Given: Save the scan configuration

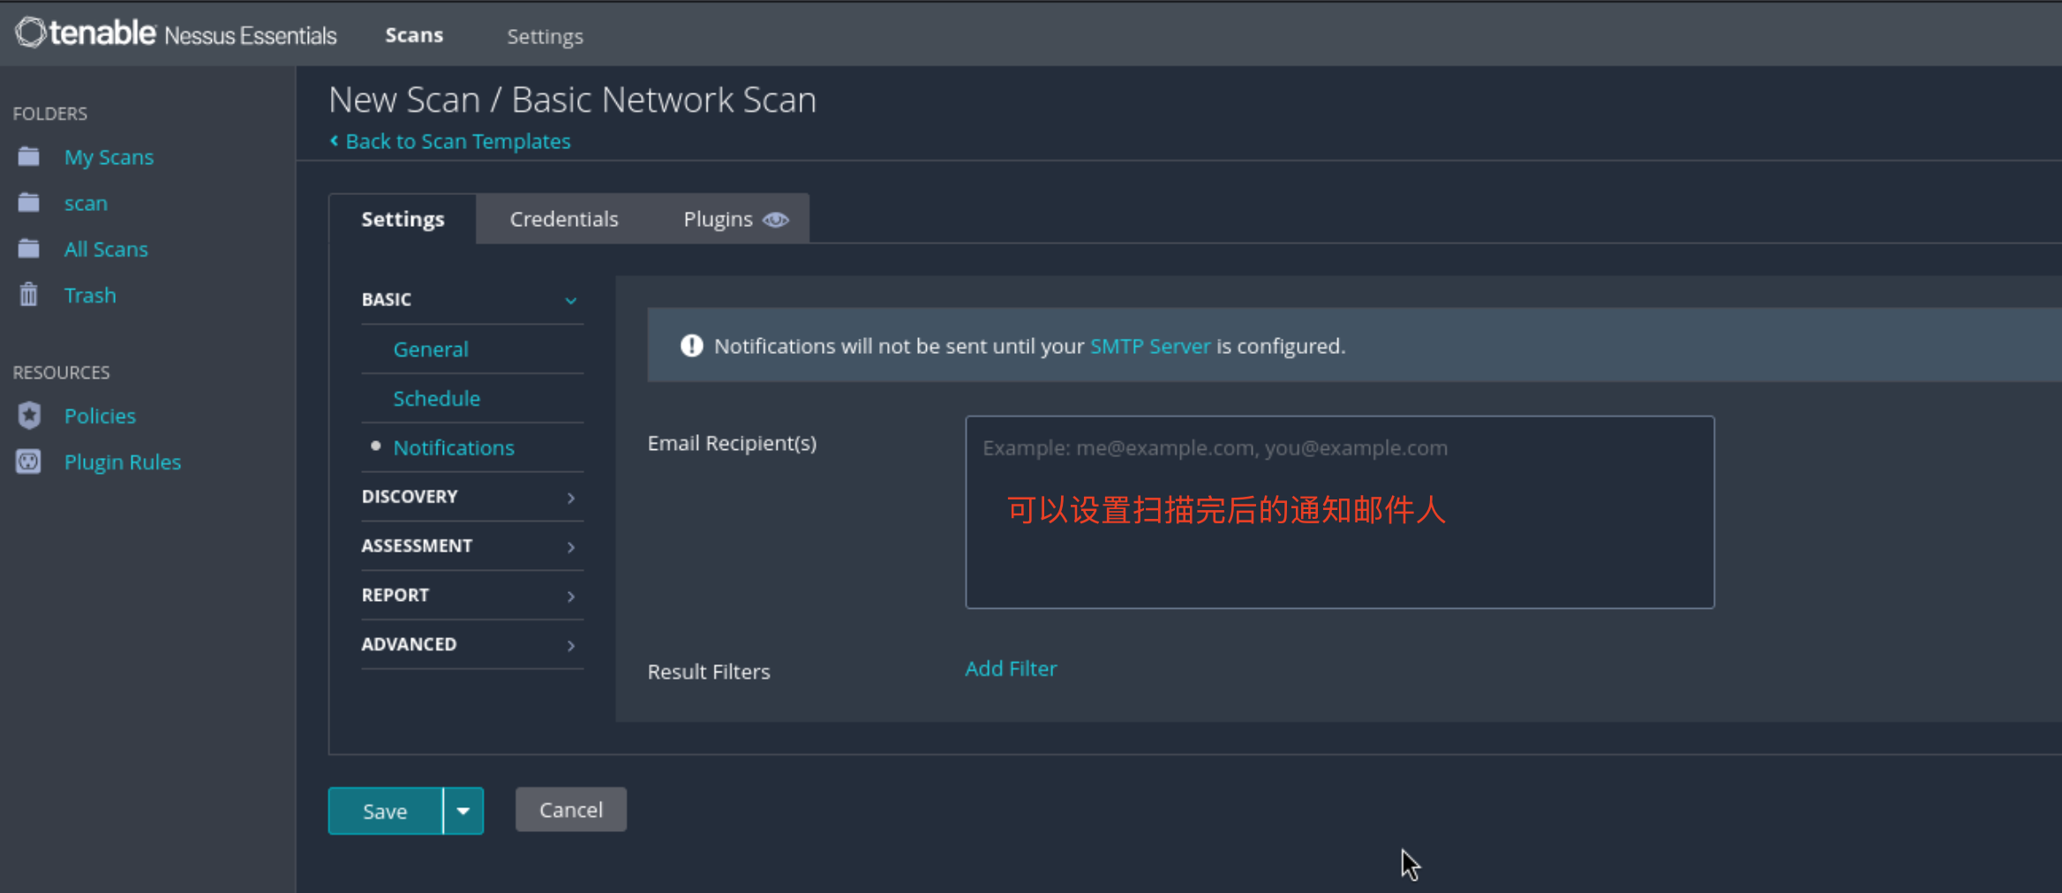Looking at the screenshot, I should tap(385, 810).
